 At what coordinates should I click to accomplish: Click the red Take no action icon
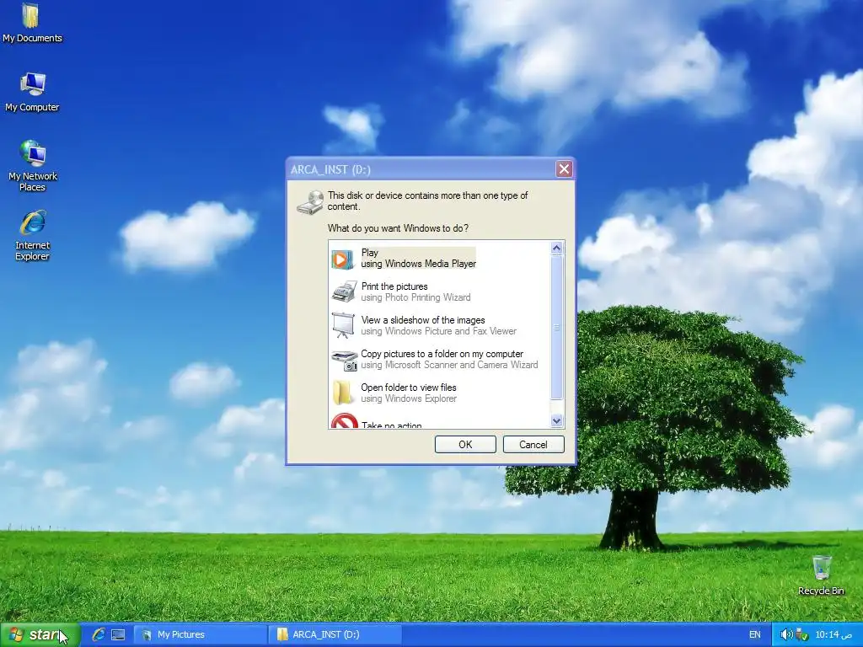[x=345, y=421]
